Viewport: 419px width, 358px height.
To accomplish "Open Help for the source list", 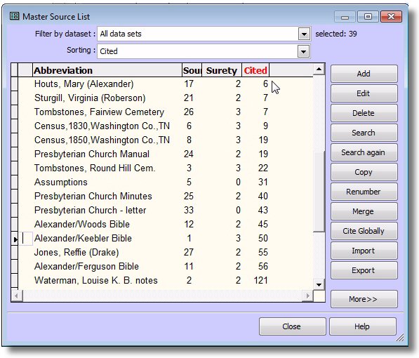I will pyautogui.click(x=363, y=326).
